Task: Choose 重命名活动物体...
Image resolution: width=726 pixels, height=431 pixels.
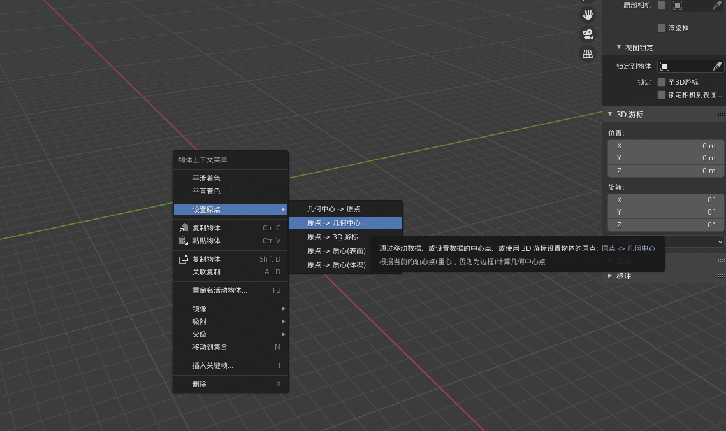Action: pos(231,290)
